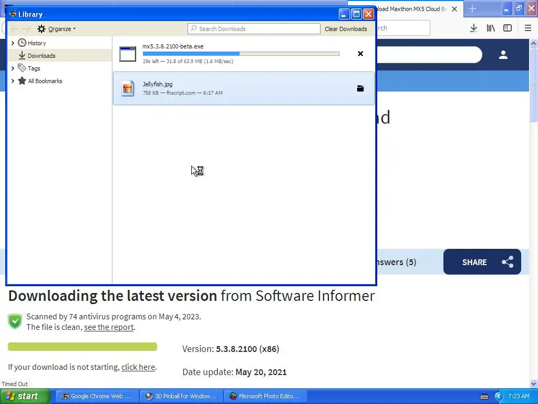Click the page vertical scrollbar thumb

[533, 85]
